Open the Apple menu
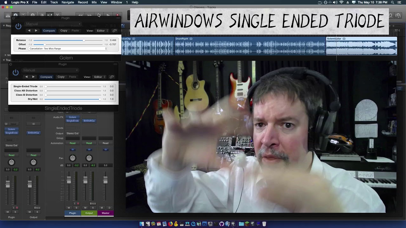The width and height of the screenshot is (406, 228). 6,2
